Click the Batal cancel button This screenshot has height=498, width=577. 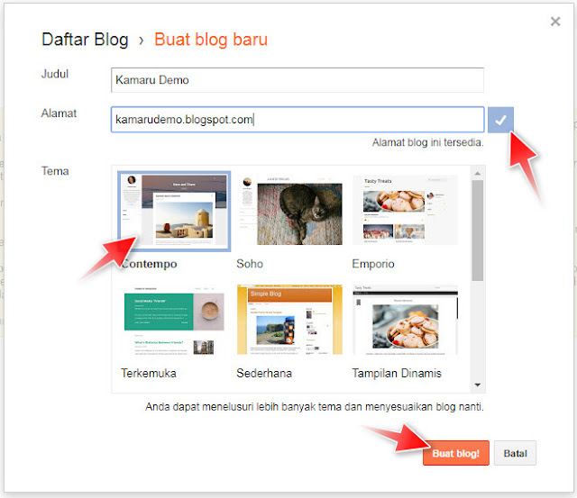click(515, 453)
